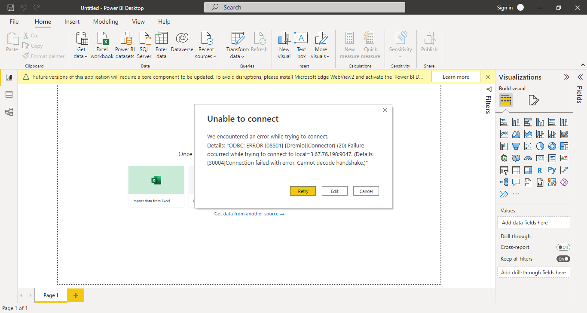Expand the Filters pane
The width and height of the screenshot is (587, 313).
[x=489, y=89]
